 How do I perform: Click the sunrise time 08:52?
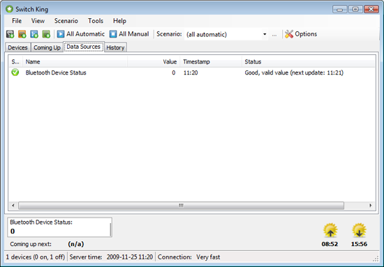pyautogui.click(x=330, y=244)
